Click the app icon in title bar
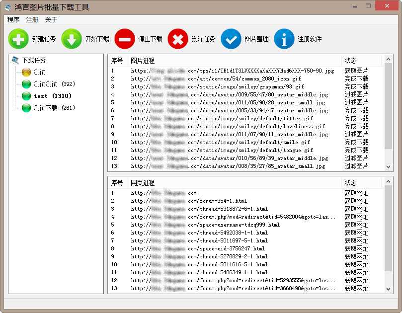Image resolution: width=402 pixels, height=313 pixels. click(x=7, y=7)
